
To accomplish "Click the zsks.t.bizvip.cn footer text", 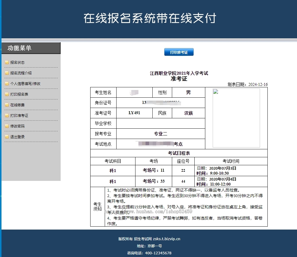I will (167, 239).
